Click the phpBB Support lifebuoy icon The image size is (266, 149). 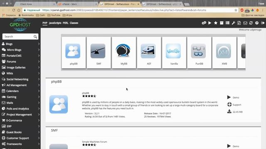pos(229,104)
